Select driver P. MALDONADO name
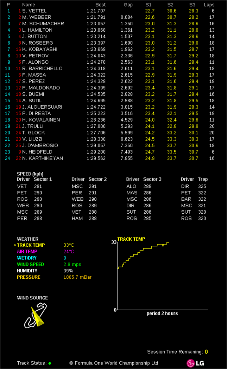The image size is (227, 369). (41, 88)
